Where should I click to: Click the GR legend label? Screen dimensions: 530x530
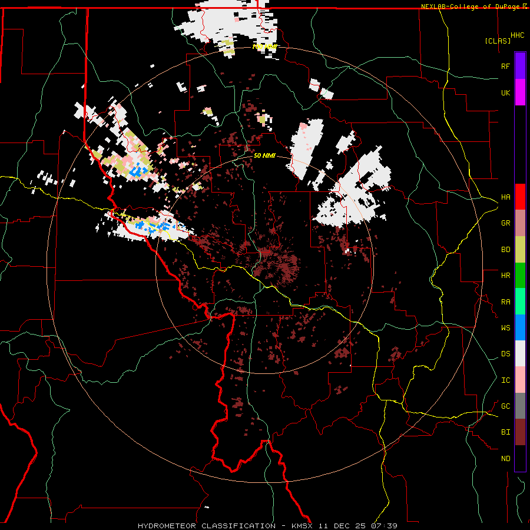[x=505, y=223]
